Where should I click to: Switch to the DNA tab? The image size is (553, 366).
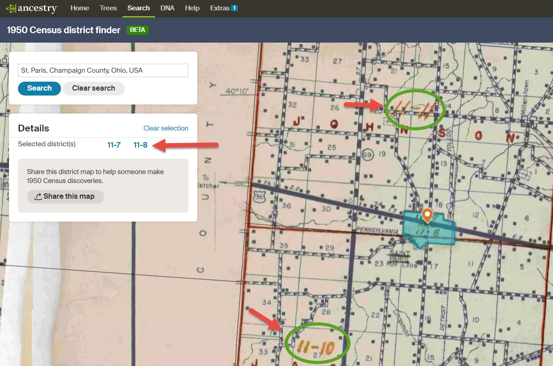point(167,8)
